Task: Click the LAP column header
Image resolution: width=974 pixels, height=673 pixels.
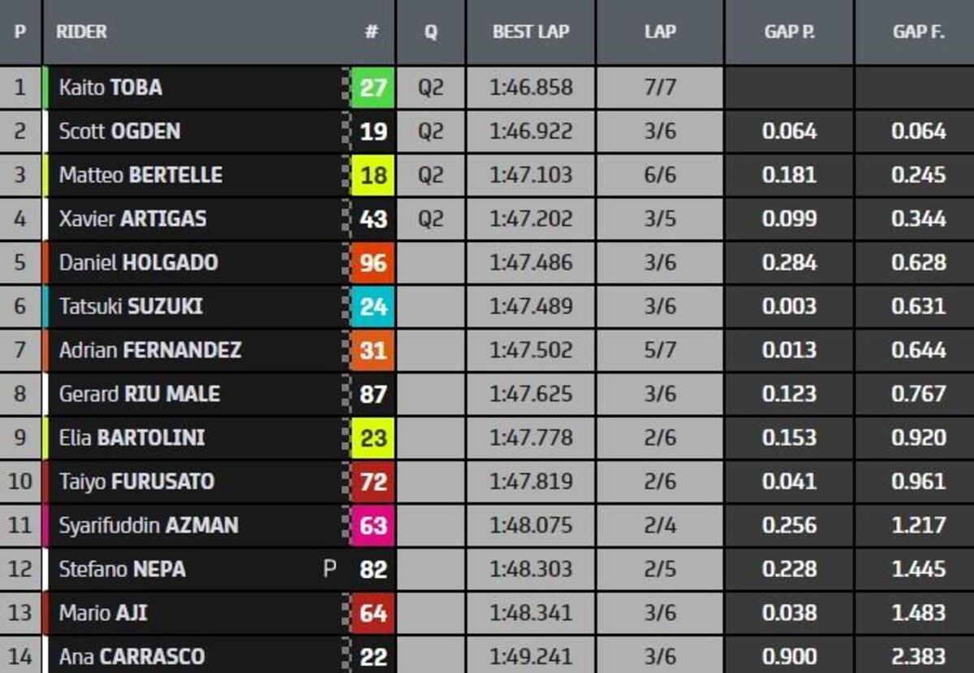Action: pyautogui.click(x=659, y=32)
